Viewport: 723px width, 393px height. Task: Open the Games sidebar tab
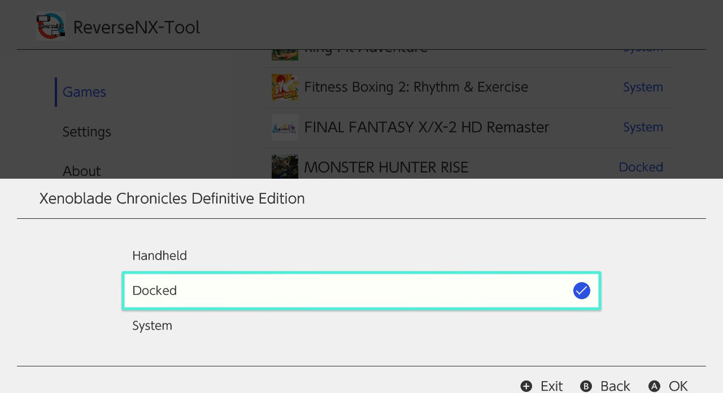click(84, 92)
